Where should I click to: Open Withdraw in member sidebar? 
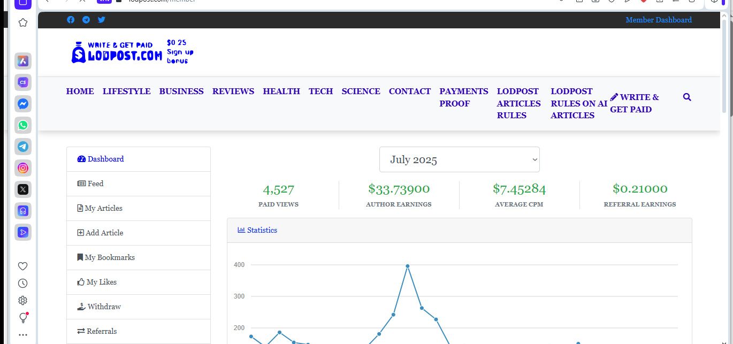(x=139, y=307)
